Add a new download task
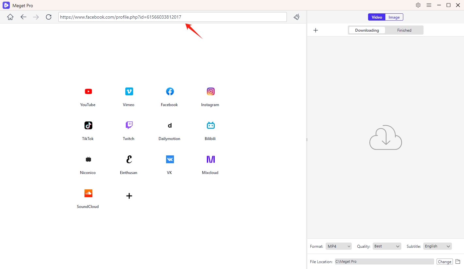The image size is (464, 269). point(316,30)
